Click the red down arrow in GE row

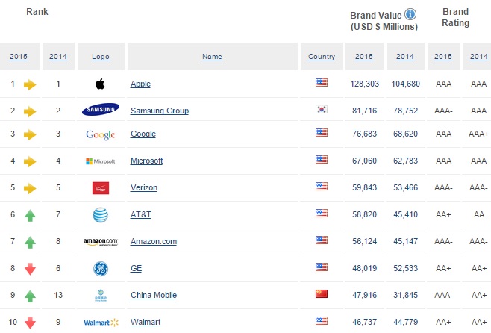(30, 269)
